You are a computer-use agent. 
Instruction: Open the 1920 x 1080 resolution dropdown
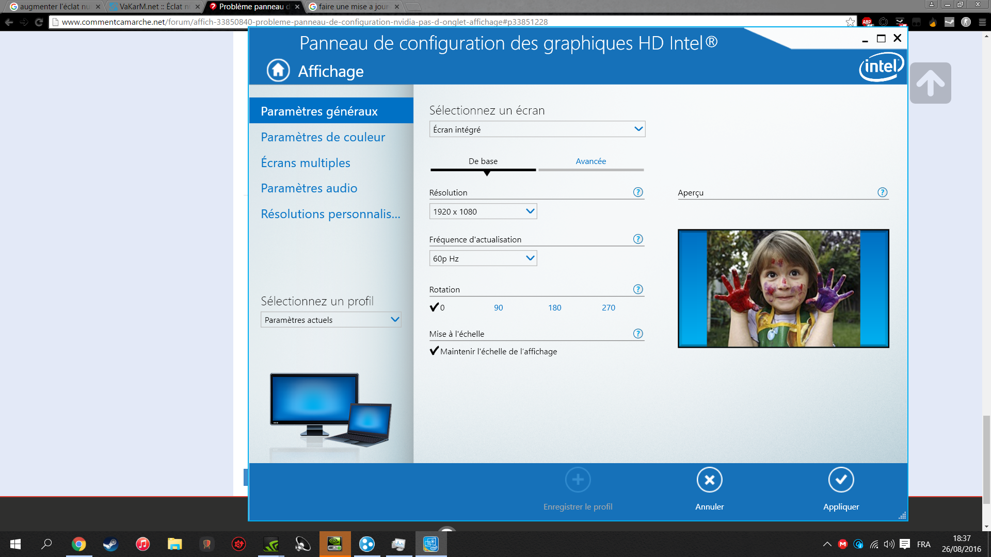pyautogui.click(x=483, y=211)
